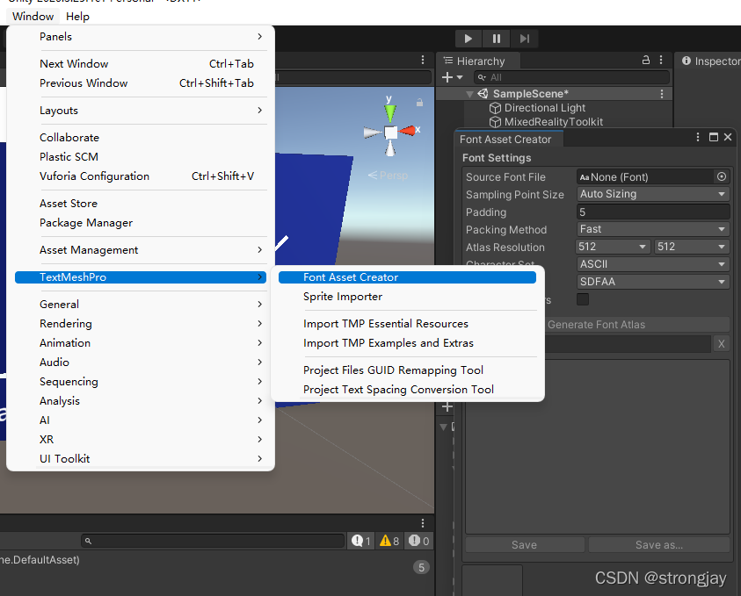Expand the XR submenu

[141, 440]
